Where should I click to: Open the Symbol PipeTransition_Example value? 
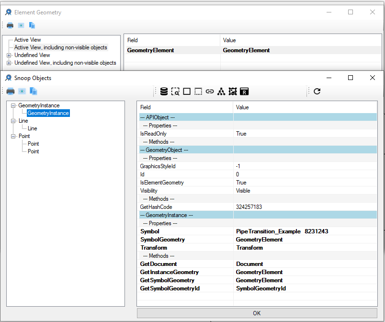click(x=282, y=231)
